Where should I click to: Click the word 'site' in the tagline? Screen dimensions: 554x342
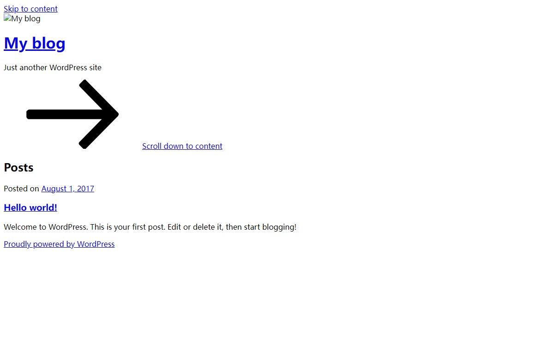click(96, 67)
